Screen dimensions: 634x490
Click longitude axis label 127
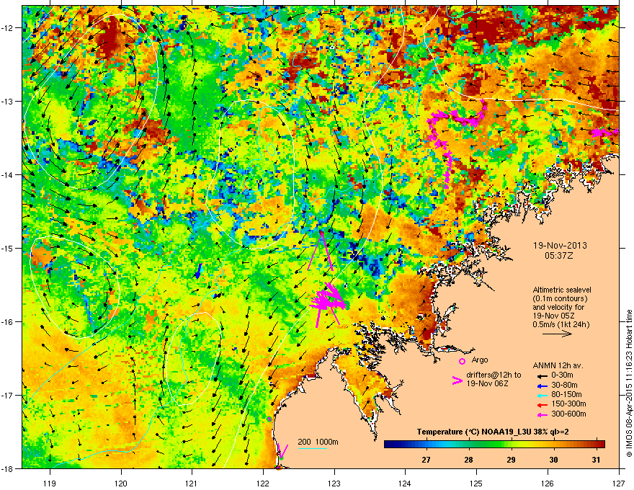click(619, 483)
